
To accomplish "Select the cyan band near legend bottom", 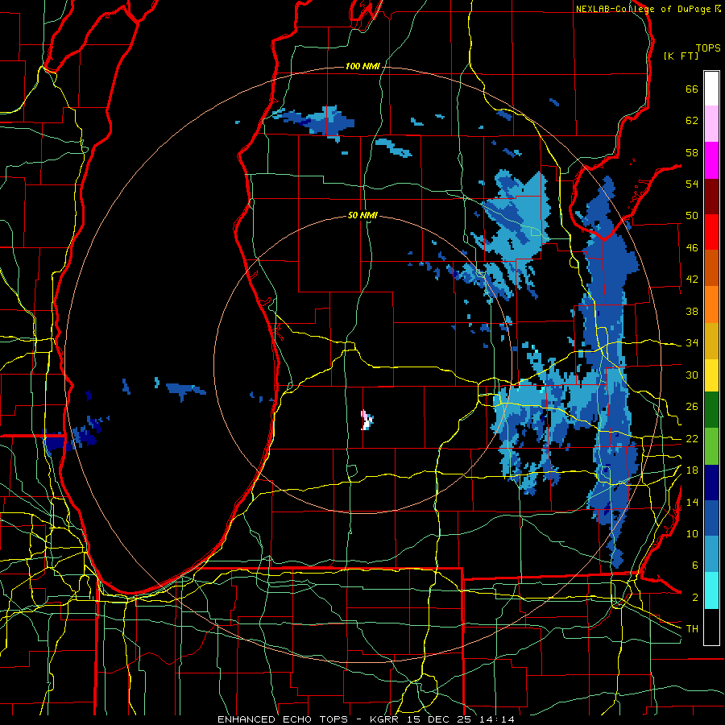I will 711,590.
